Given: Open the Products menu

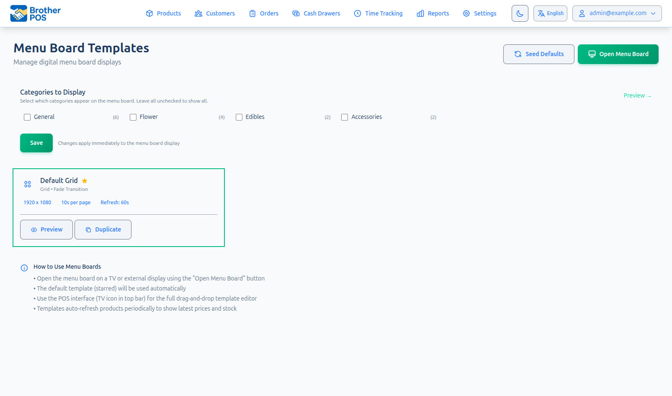Looking at the screenshot, I should tap(163, 13).
